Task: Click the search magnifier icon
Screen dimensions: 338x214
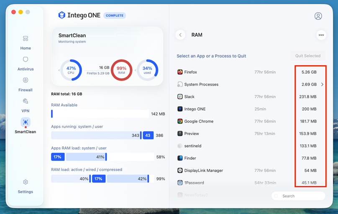Action: (277, 196)
